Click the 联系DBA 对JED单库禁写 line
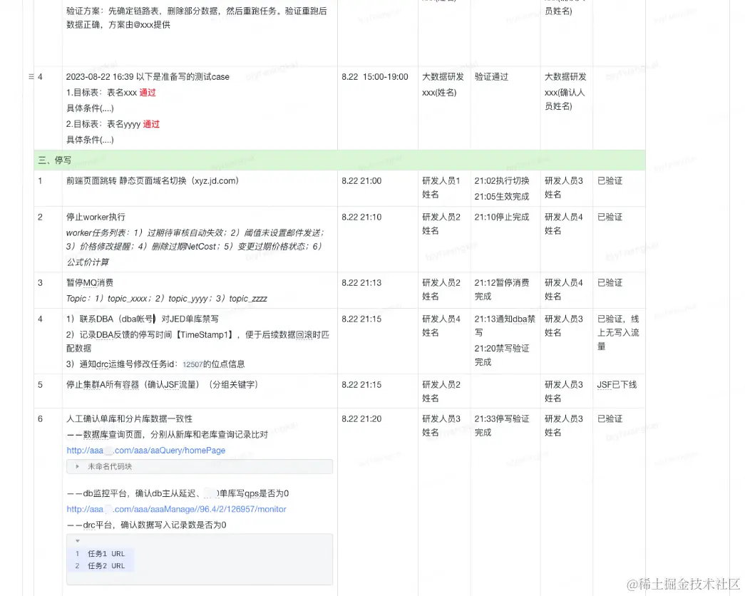The height and width of the screenshot is (596, 745). click(x=143, y=319)
